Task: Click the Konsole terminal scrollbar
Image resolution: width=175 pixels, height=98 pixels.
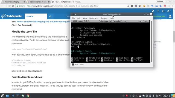Action: [x=151, y=41]
